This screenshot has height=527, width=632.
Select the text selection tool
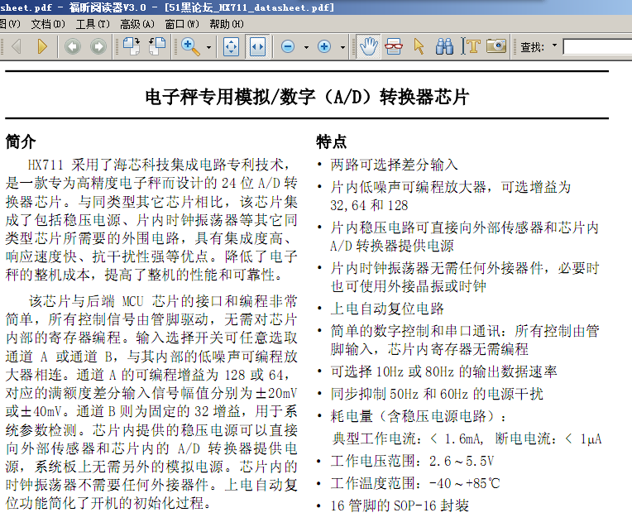[x=471, y=46]
